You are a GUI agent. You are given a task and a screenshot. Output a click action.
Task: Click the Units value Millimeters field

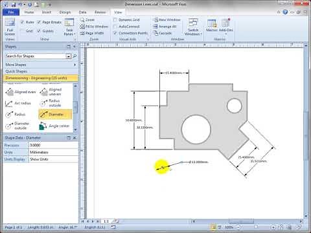pyautogui.click(x=53, y=152)
